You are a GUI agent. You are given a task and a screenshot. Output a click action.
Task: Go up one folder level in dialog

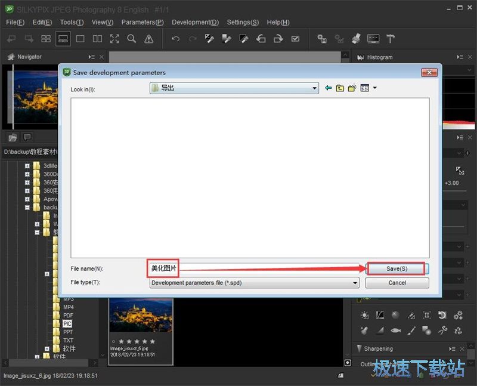click(x=340, y=88)
